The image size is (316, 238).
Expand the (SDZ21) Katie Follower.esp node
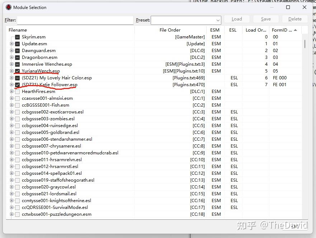click(x=12, y=85)
